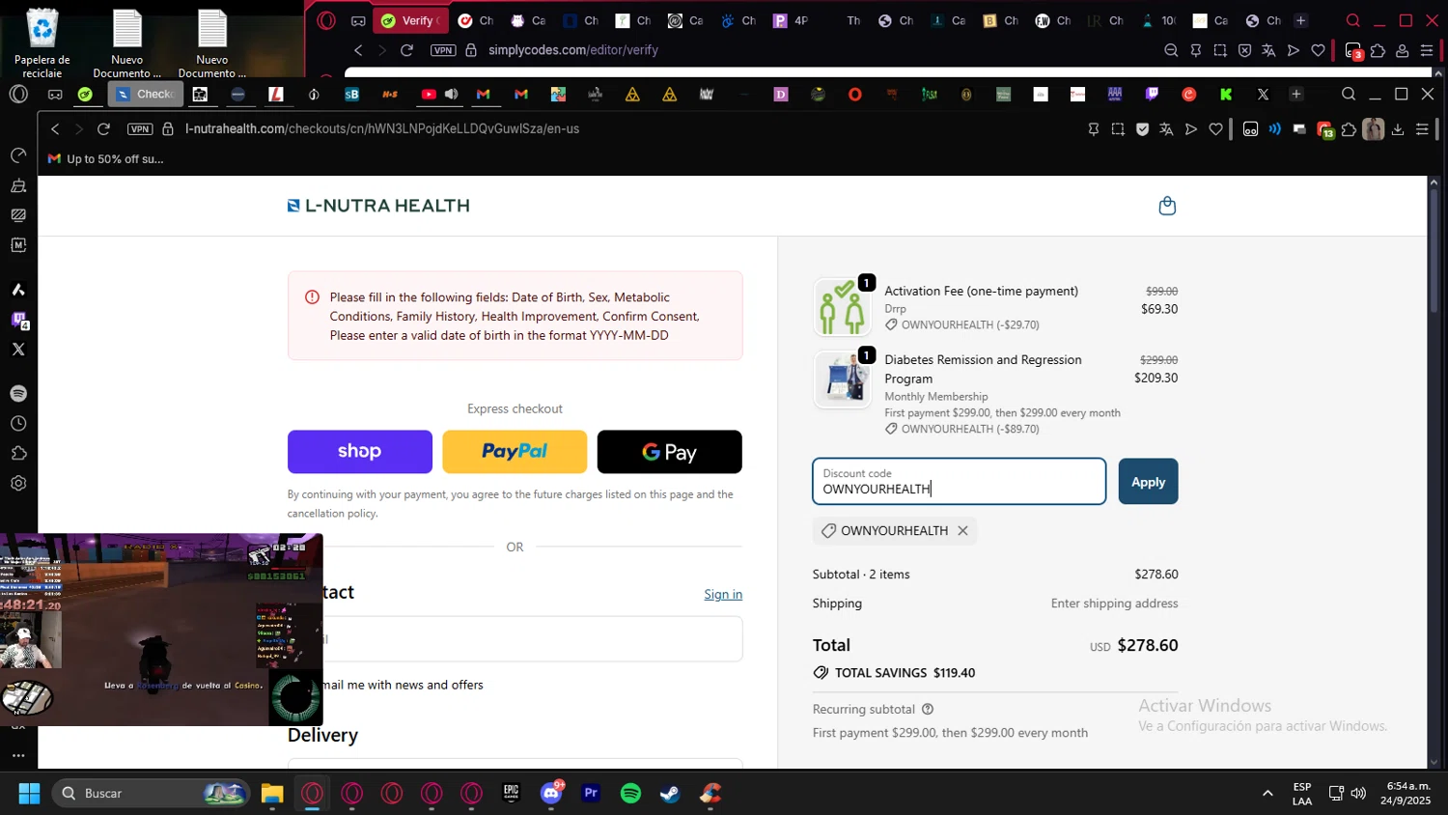Screen dimensions: 1448x815
Task: Go back in the checkout browser window
Action: [55, 128]
